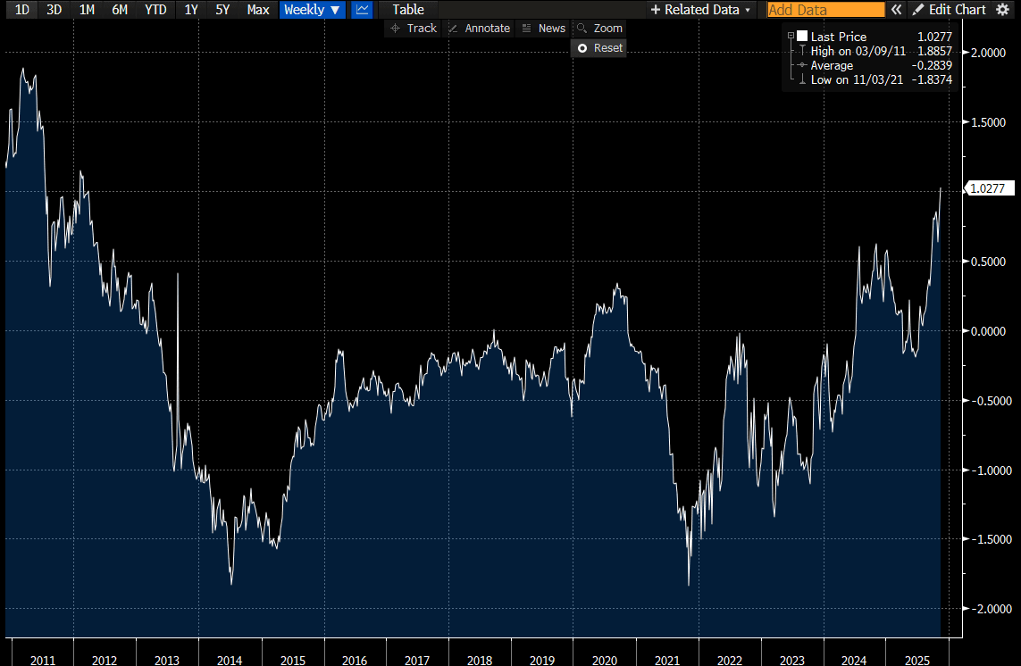
Task: Click the double-chevron collapse arrows icon
Action: click(897, 10)
